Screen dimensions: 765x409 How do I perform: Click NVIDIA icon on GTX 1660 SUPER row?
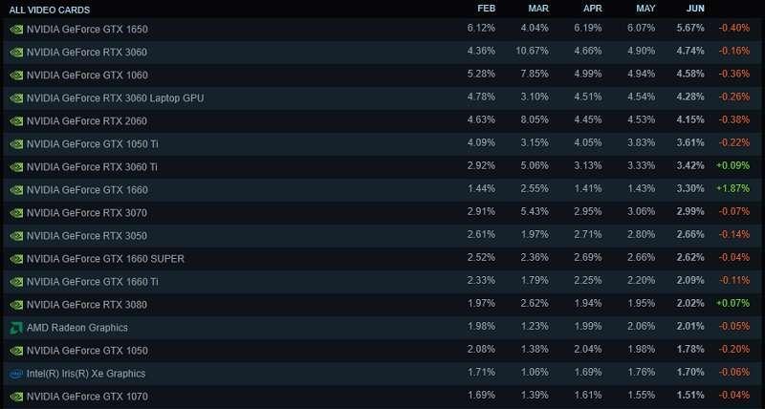click(16, 259)
